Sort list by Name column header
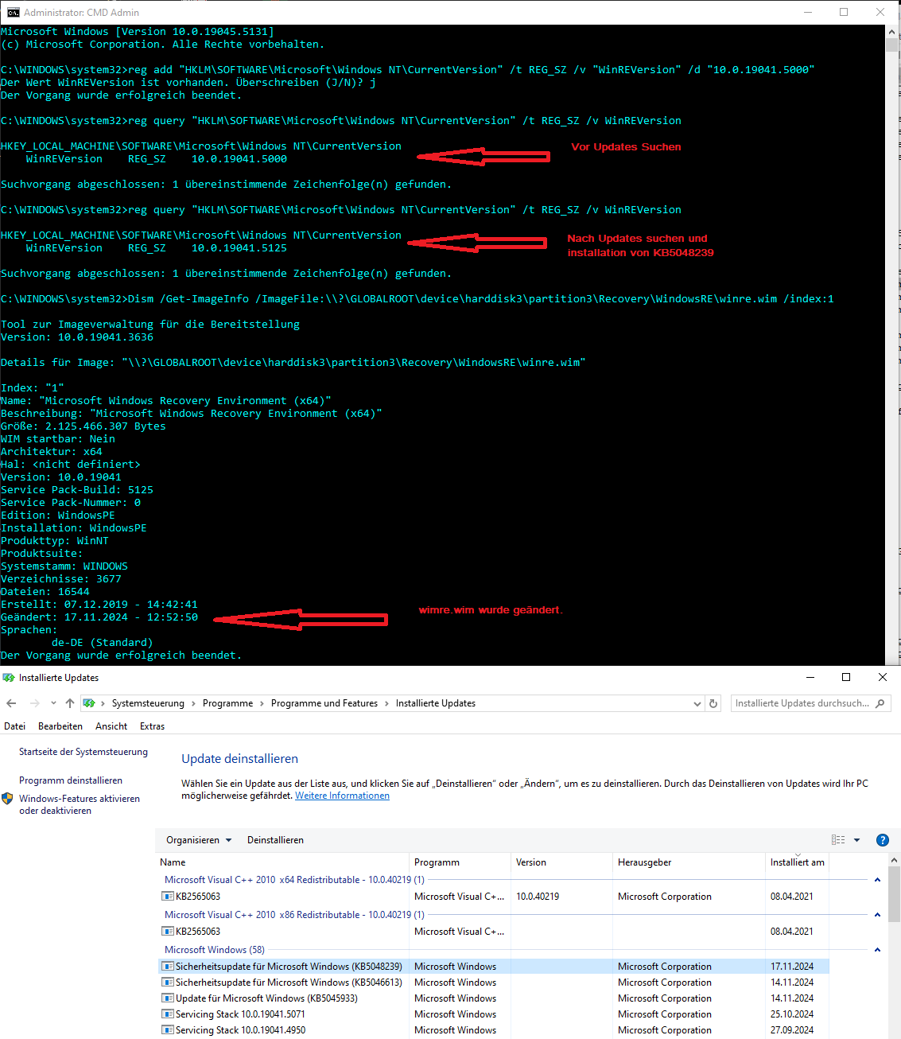The image size is (901, 1039). point(282,862)
